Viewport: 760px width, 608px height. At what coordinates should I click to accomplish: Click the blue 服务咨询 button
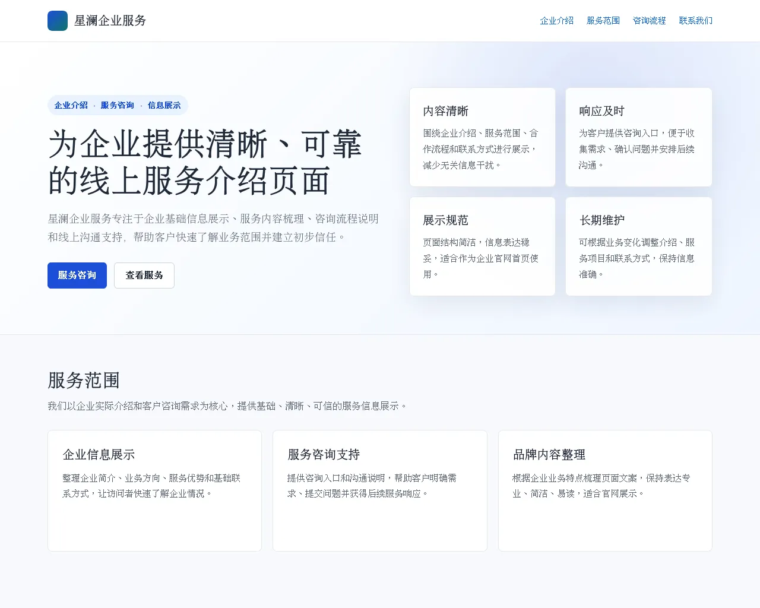tap(77, 275)
